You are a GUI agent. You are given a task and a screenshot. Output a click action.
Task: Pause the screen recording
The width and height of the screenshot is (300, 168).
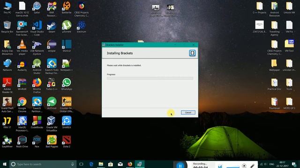(180, 166)
